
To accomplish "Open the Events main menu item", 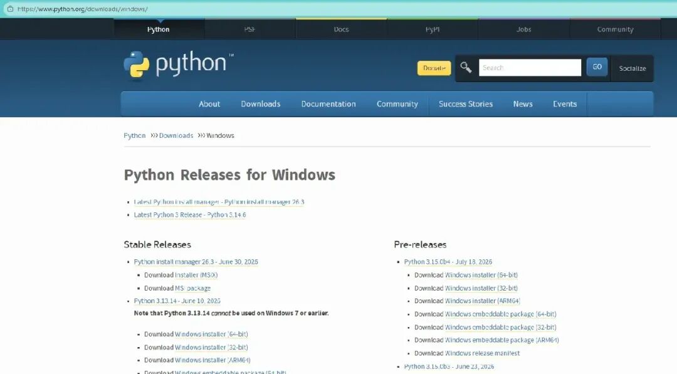I will 565,104.
